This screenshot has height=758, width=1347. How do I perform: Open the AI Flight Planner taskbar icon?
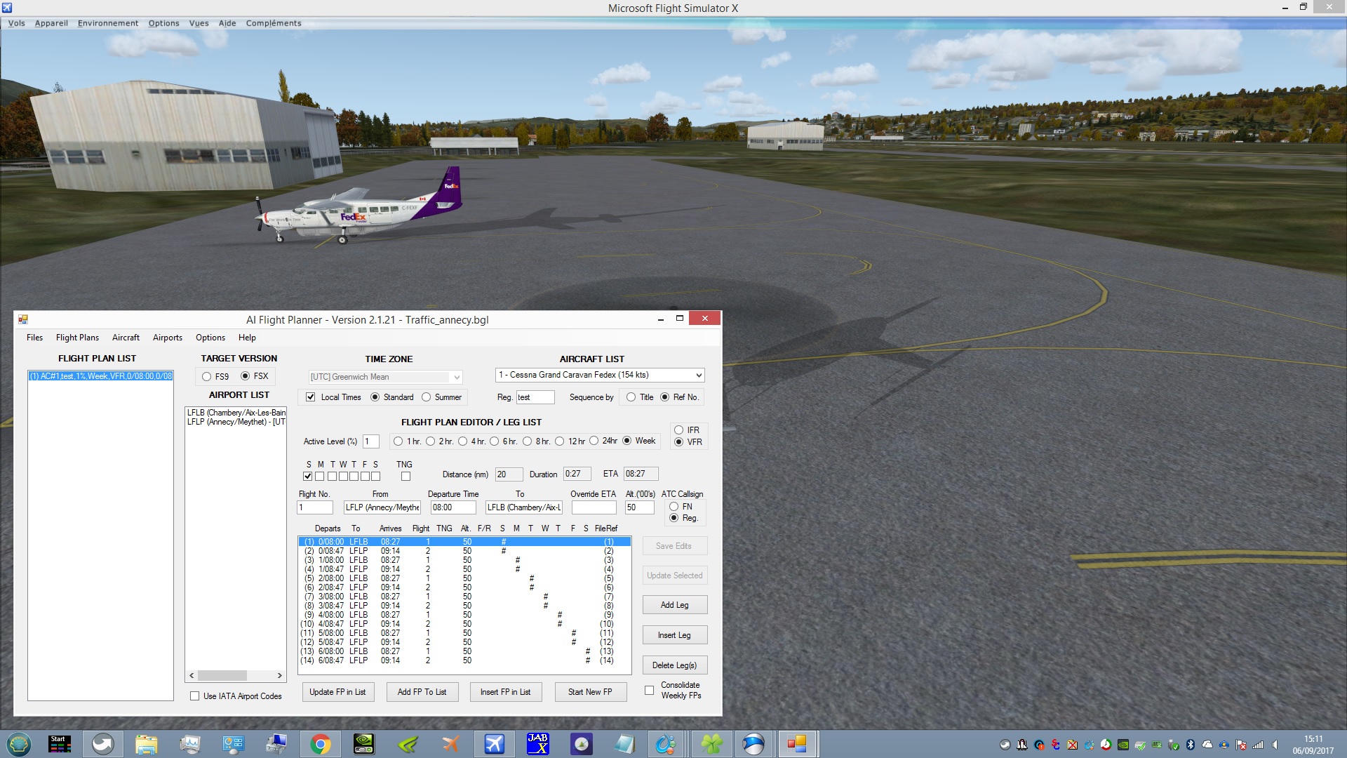click(796, 744)
